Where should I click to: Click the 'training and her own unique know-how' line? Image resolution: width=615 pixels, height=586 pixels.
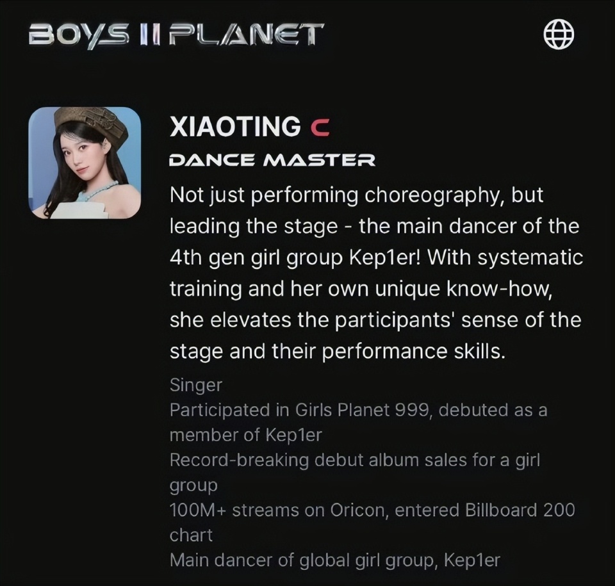(x=361, y=289)
